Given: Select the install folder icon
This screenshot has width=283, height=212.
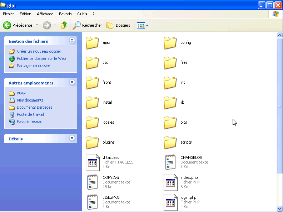Looking at the screenshot, I should click(92, 103).
